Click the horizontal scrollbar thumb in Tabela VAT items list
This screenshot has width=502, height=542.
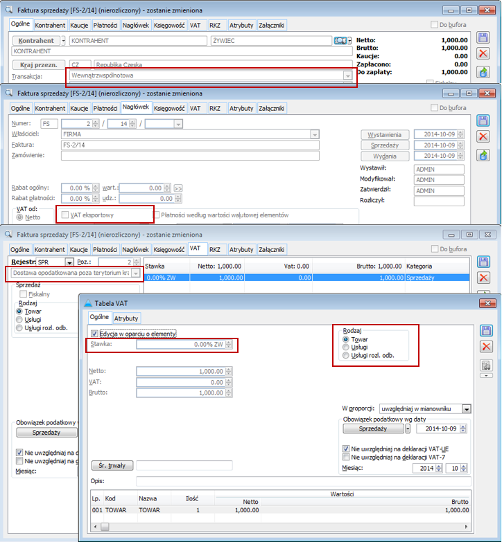[105, 527]
